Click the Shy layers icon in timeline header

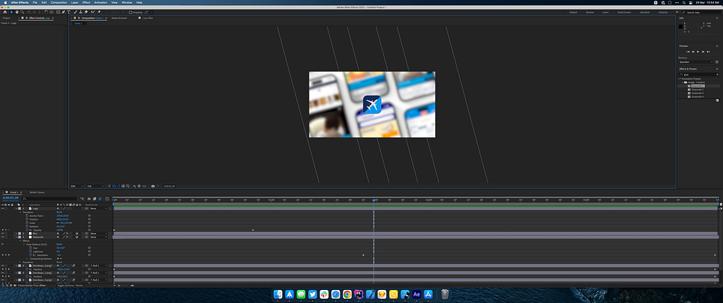point(89,199)
